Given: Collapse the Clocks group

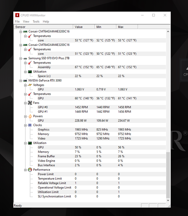Looking at the screenshot, I should 25,125.
